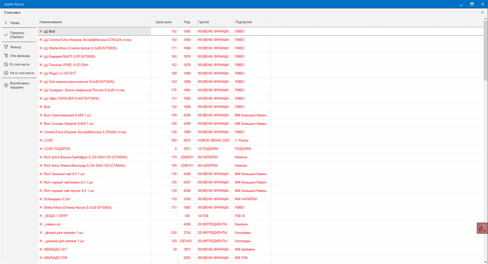Click the red X icon beside АВОКАДО П/Ф
Image resolution: width=488 pixels, height=264 pixels.
41,258
